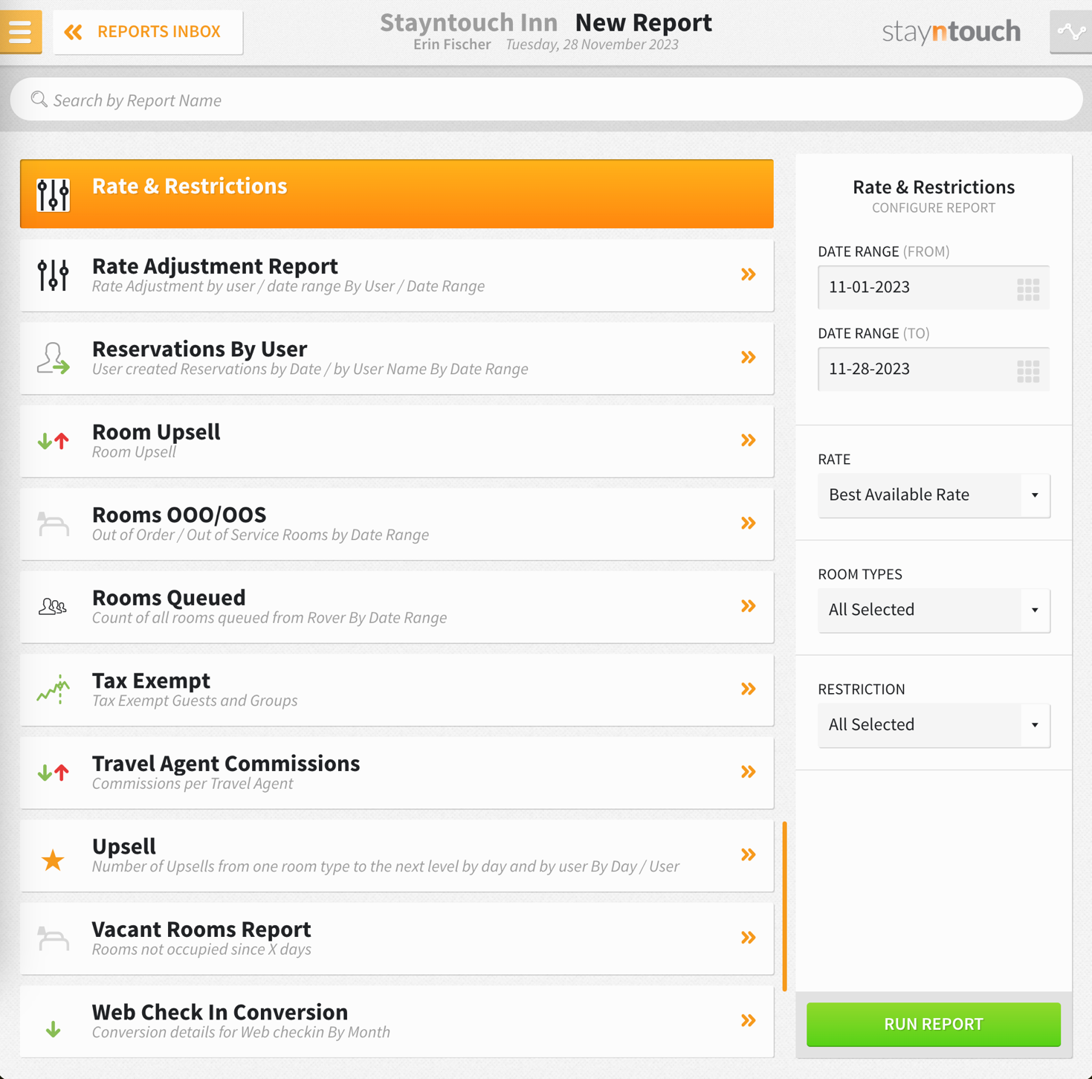This screenshot has width=1092, height=1079.
Task: Edit the Date Range To field
Action: (934, 369)
